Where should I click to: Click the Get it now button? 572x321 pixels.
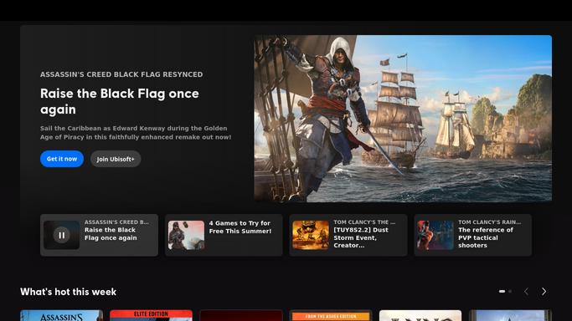pyautogui.click(x=62, y=159)
